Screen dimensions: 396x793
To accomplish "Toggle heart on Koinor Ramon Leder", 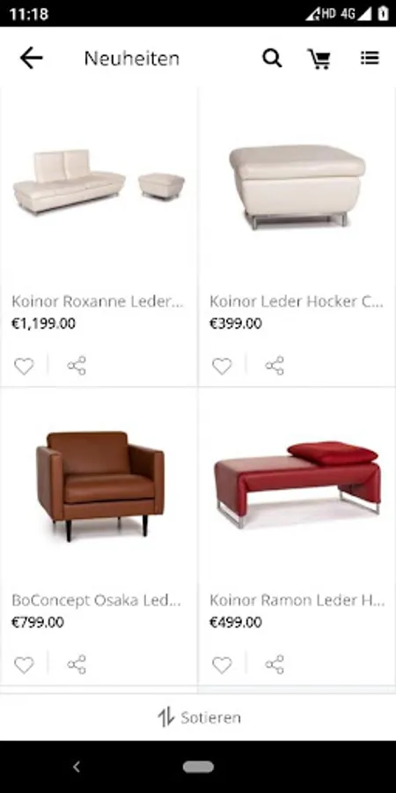I will coord(222,665).
